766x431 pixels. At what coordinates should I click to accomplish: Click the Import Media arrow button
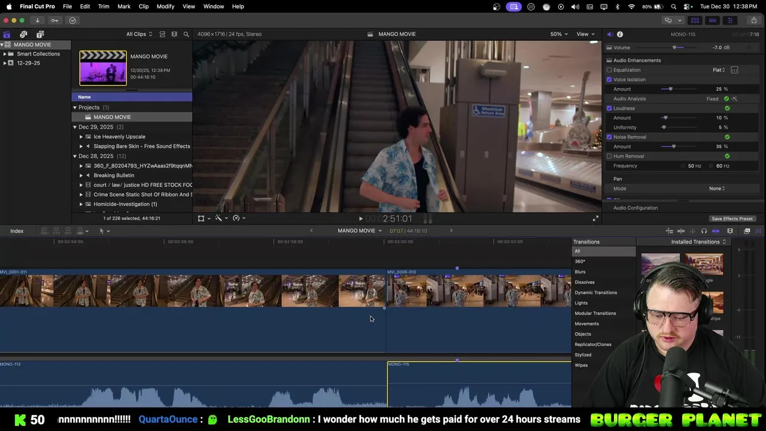[37, 20]
